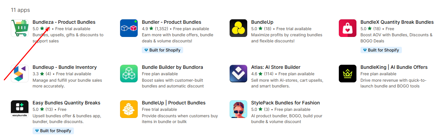Open the Bundler blue cube app icon
The image size is (447, 140).
pyautogui.click(x=129, y=28)
